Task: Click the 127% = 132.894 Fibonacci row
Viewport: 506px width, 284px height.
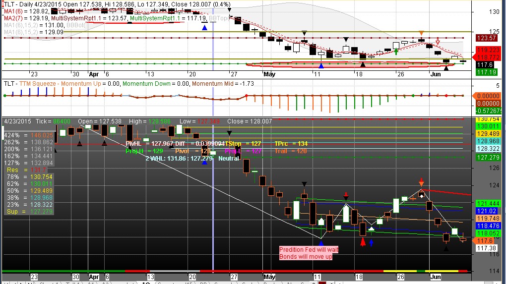Action: tap(28, 163)
